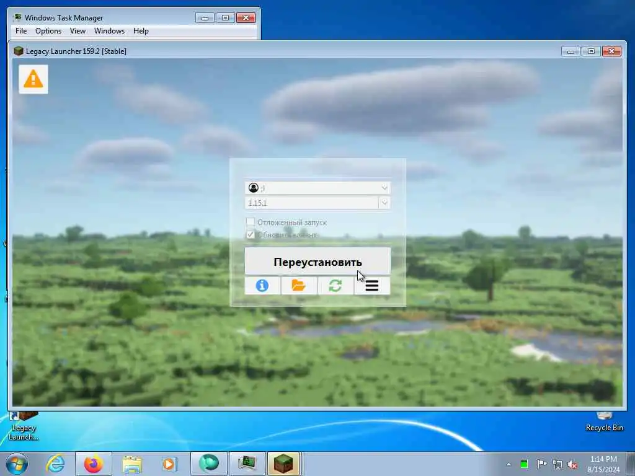635x476 pixels.
Task: Expand the 1.15.1 version dropdown arrow
Action: coord(384,203)
